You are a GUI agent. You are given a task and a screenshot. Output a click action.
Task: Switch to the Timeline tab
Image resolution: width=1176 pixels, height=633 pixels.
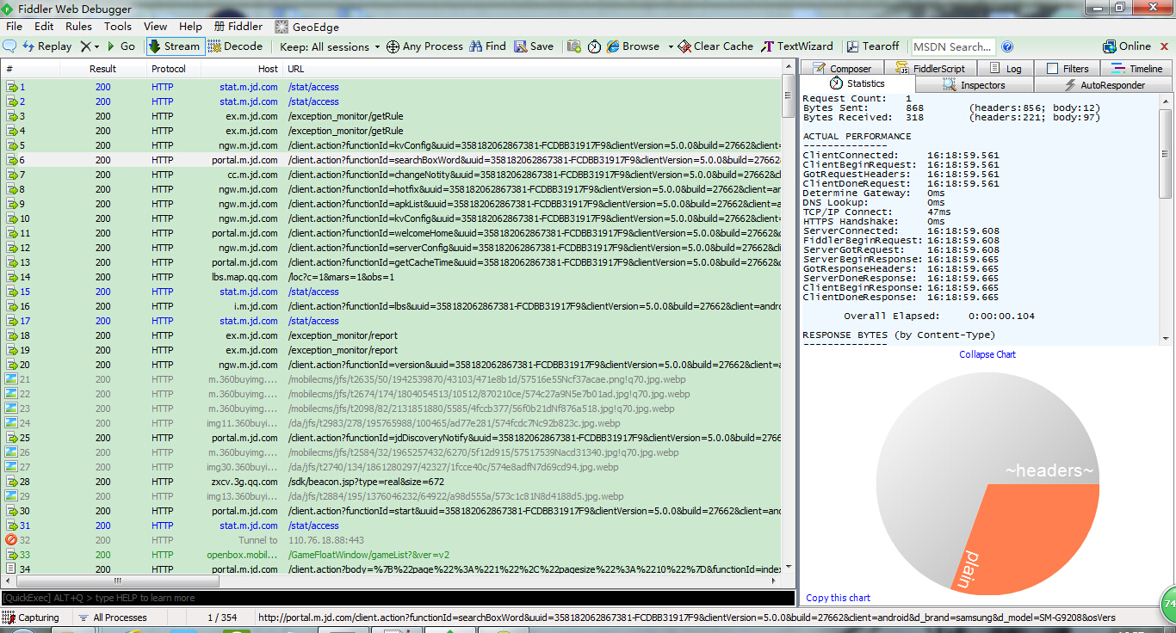(1136, 69)
